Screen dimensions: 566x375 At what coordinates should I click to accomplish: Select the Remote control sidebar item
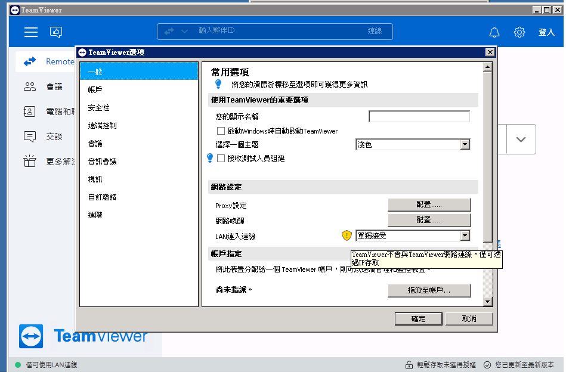pos(45,62)
